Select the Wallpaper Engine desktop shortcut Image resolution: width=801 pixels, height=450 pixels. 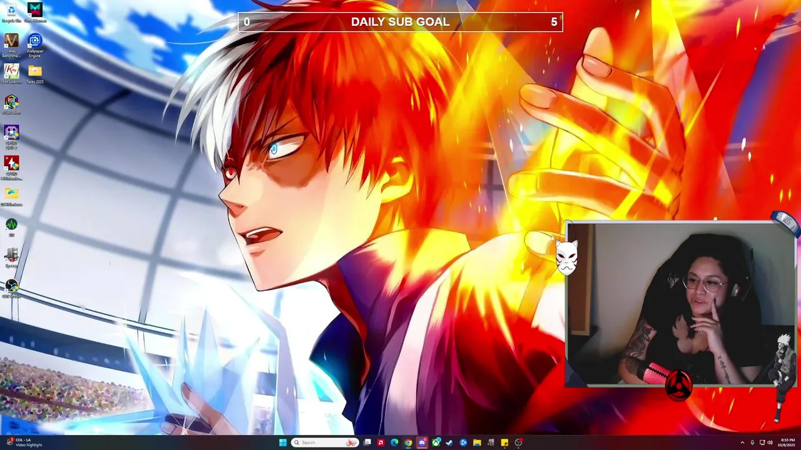tap(35, 45)
